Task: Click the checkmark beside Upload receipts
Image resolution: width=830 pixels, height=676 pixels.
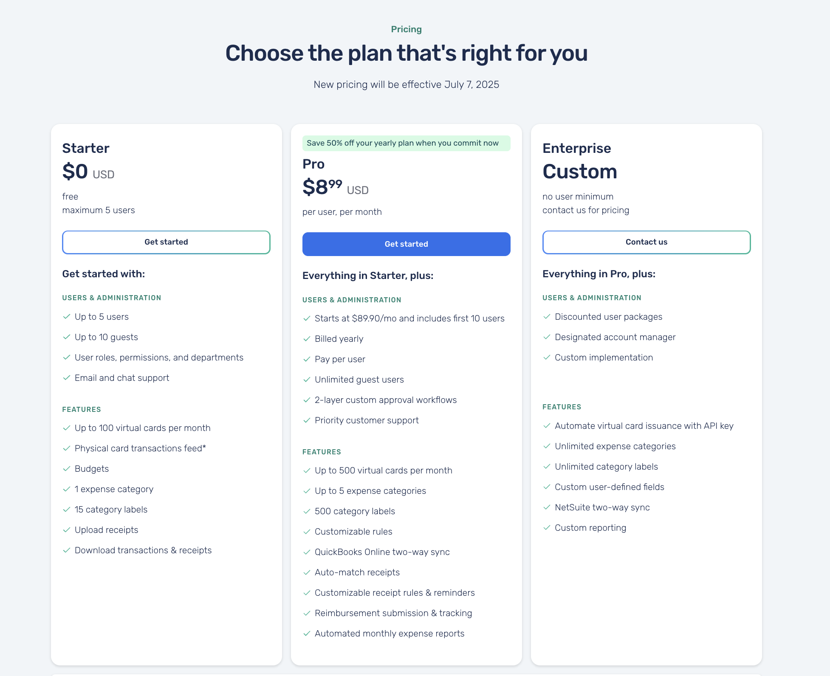Action: click(66, 530)
